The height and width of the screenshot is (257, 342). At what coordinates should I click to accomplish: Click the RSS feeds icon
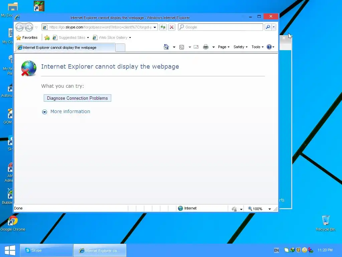pyautogui.click(x=182, y=47)
